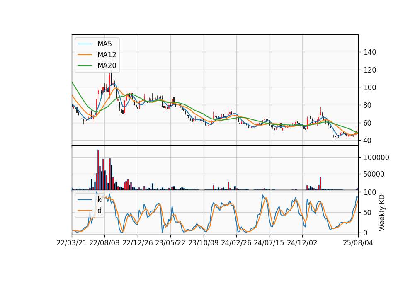Viewport: 398px width, 286px height.
Task: Click the 0 KD axis label
Action: click(x=366, y=233)
